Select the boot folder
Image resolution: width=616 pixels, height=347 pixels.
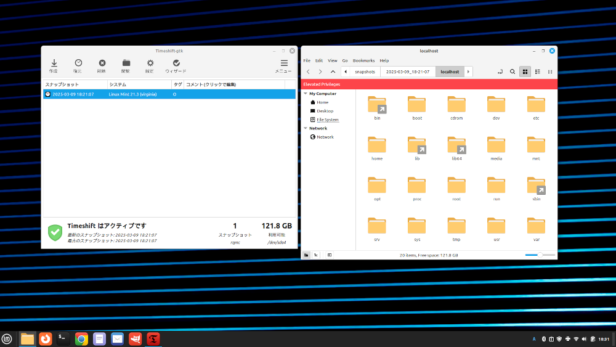click(x=417, y=107)
